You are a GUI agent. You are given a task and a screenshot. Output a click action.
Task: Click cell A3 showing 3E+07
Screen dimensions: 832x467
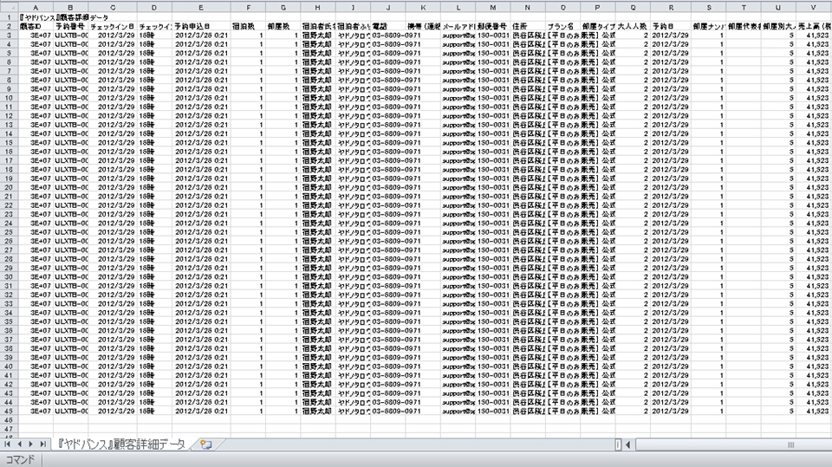(36, 35)
